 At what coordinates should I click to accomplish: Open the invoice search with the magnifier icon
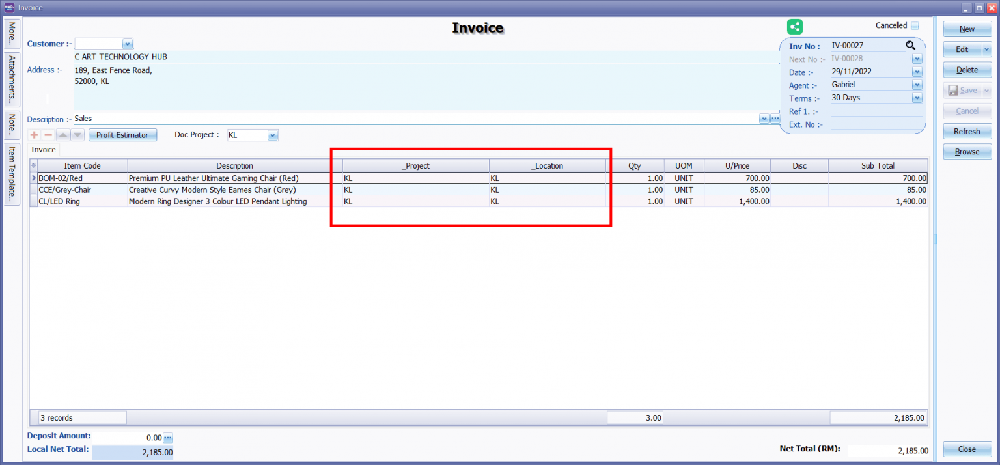911,46
